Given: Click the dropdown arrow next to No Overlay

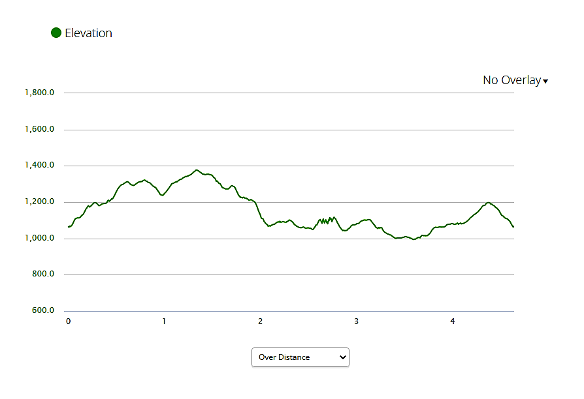Looking at the screenshot, I should point(545,81).
